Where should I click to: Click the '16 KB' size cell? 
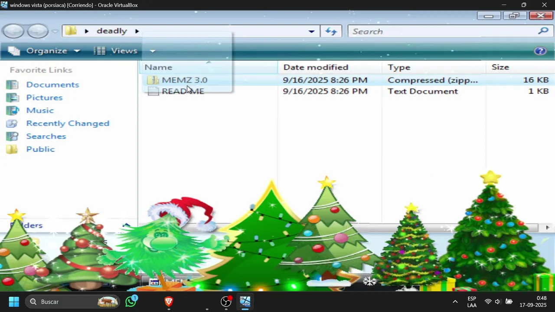536,80
